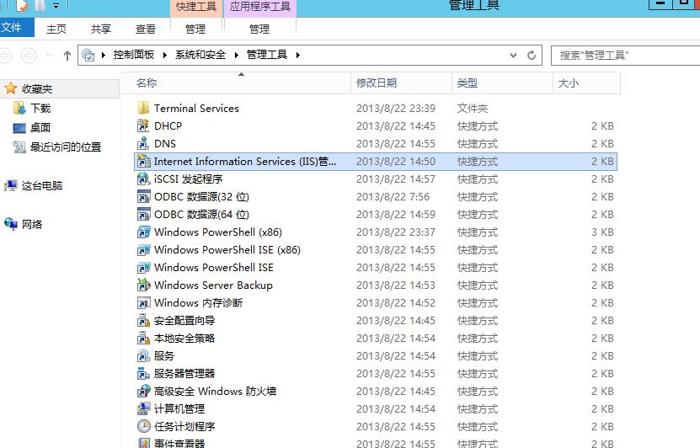Sort by the 修改日期 column header
The image size is (700, 448).
click(x=401, y=83)
